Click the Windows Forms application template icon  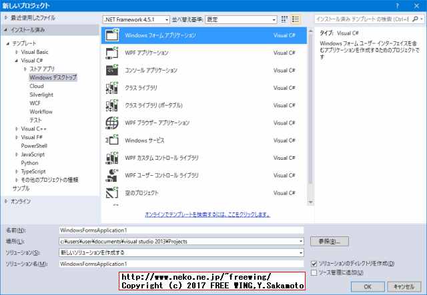pos(112,35)
